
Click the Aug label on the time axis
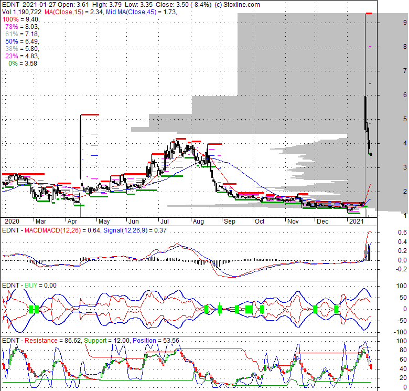198,221
